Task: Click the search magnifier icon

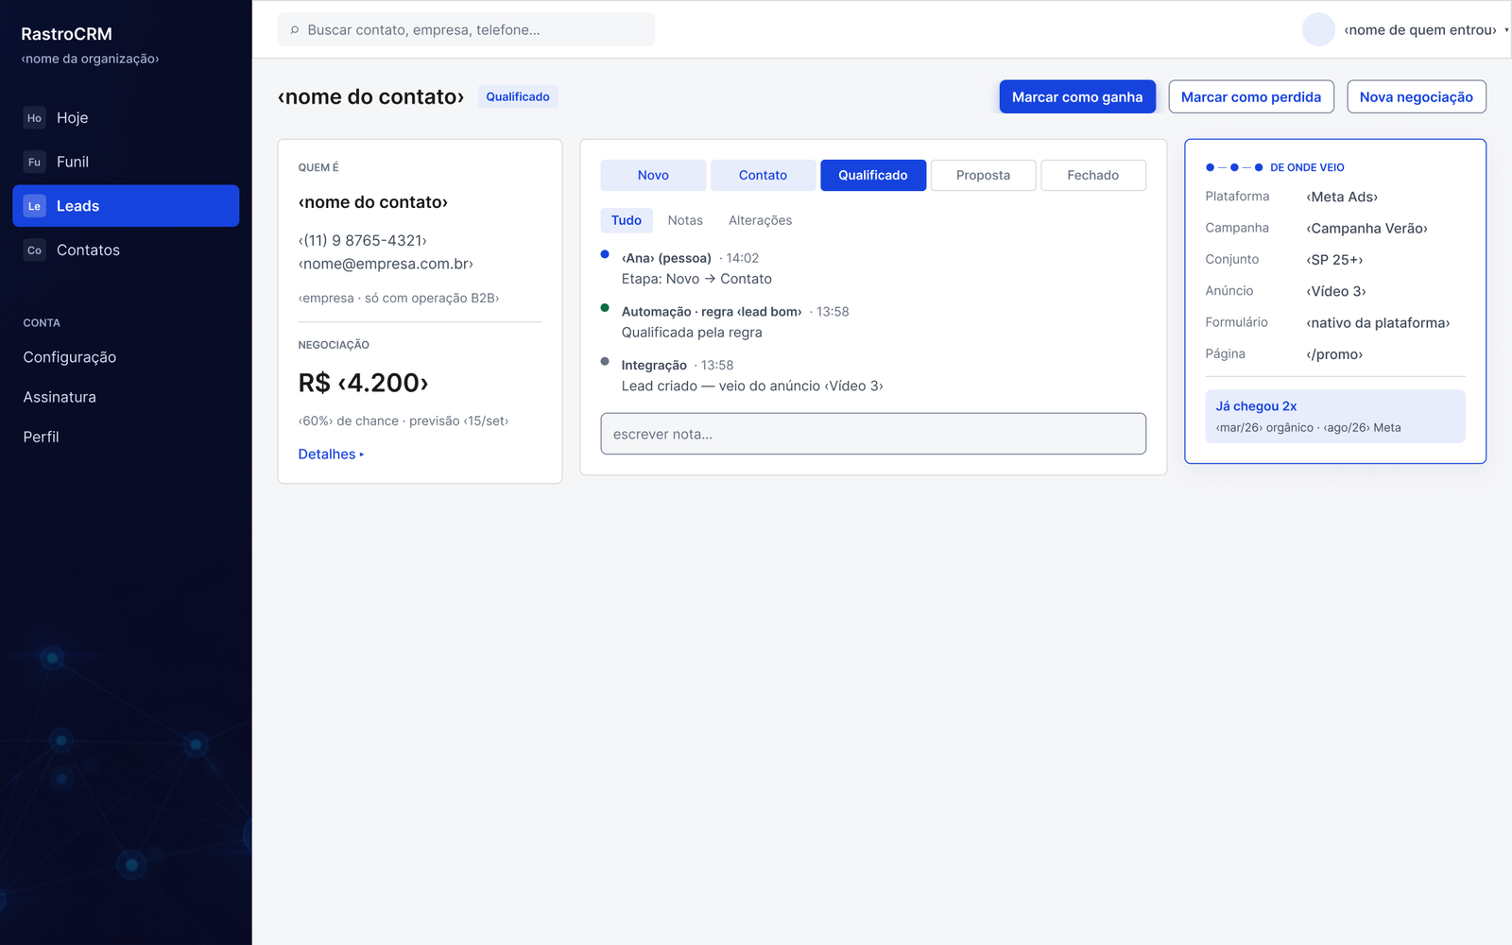Action: click(x=295, y=30)
